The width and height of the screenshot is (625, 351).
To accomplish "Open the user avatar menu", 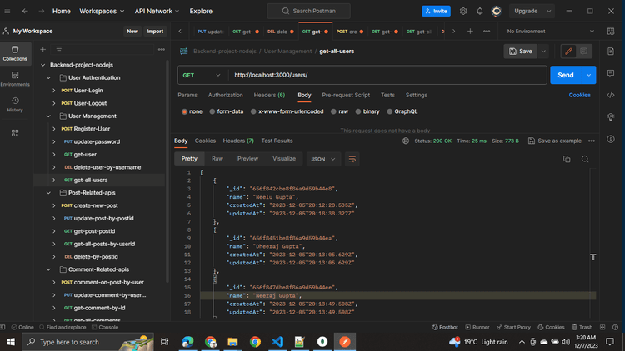I will 497,11.
